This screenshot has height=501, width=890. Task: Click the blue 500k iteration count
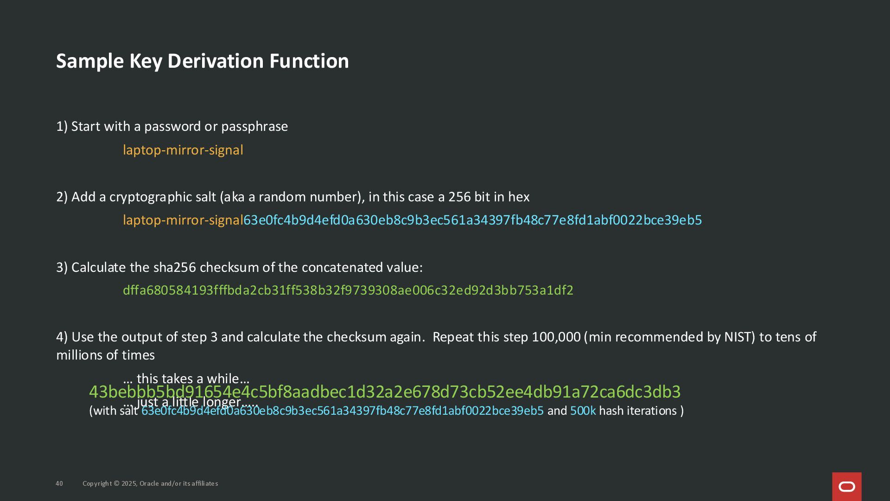coord(583,411)
